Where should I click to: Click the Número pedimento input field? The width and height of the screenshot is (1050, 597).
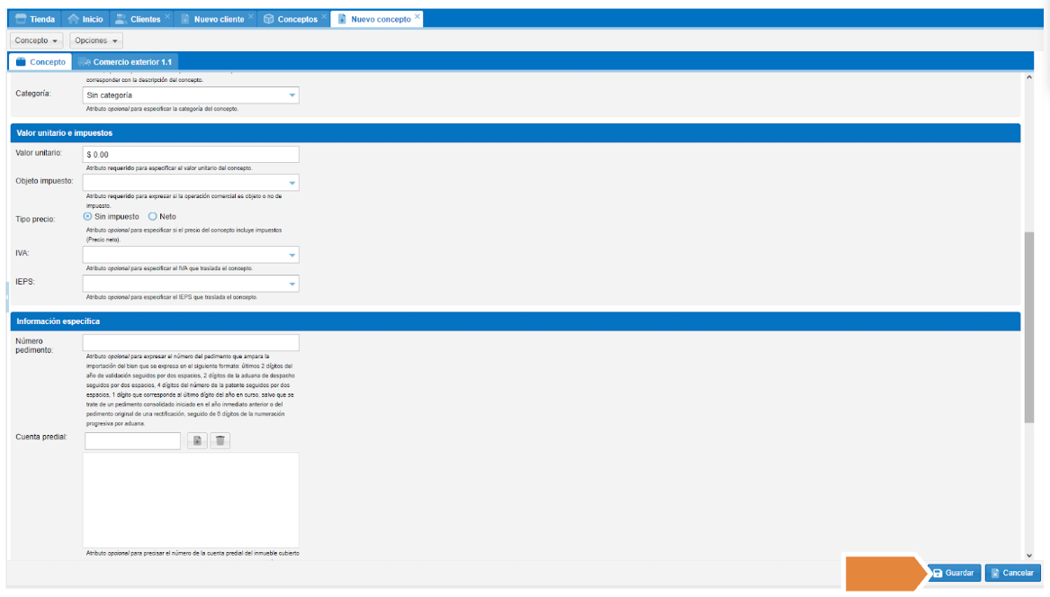[x=191, y=343]
